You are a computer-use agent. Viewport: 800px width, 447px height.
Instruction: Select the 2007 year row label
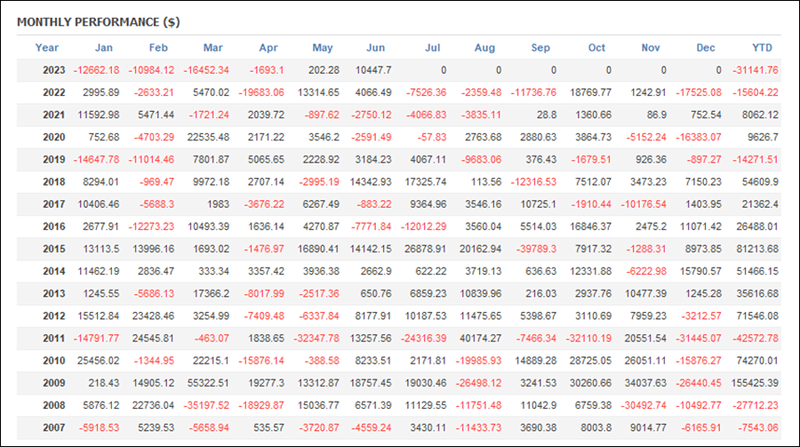(54, 427)
